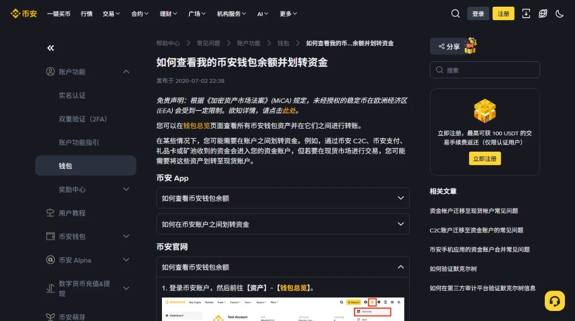This screenshot has height=321, width=575.
Task: Open related article 资金帐户迁移至现货帐户常见问题
Action: pos(474,210)
